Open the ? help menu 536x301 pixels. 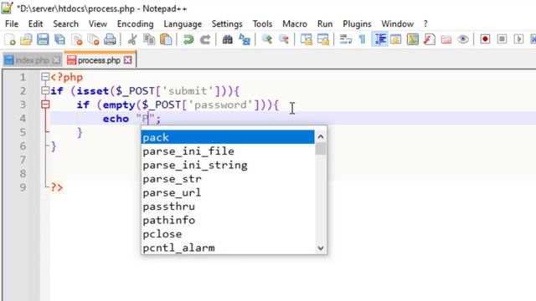click(x=425, y=24)
